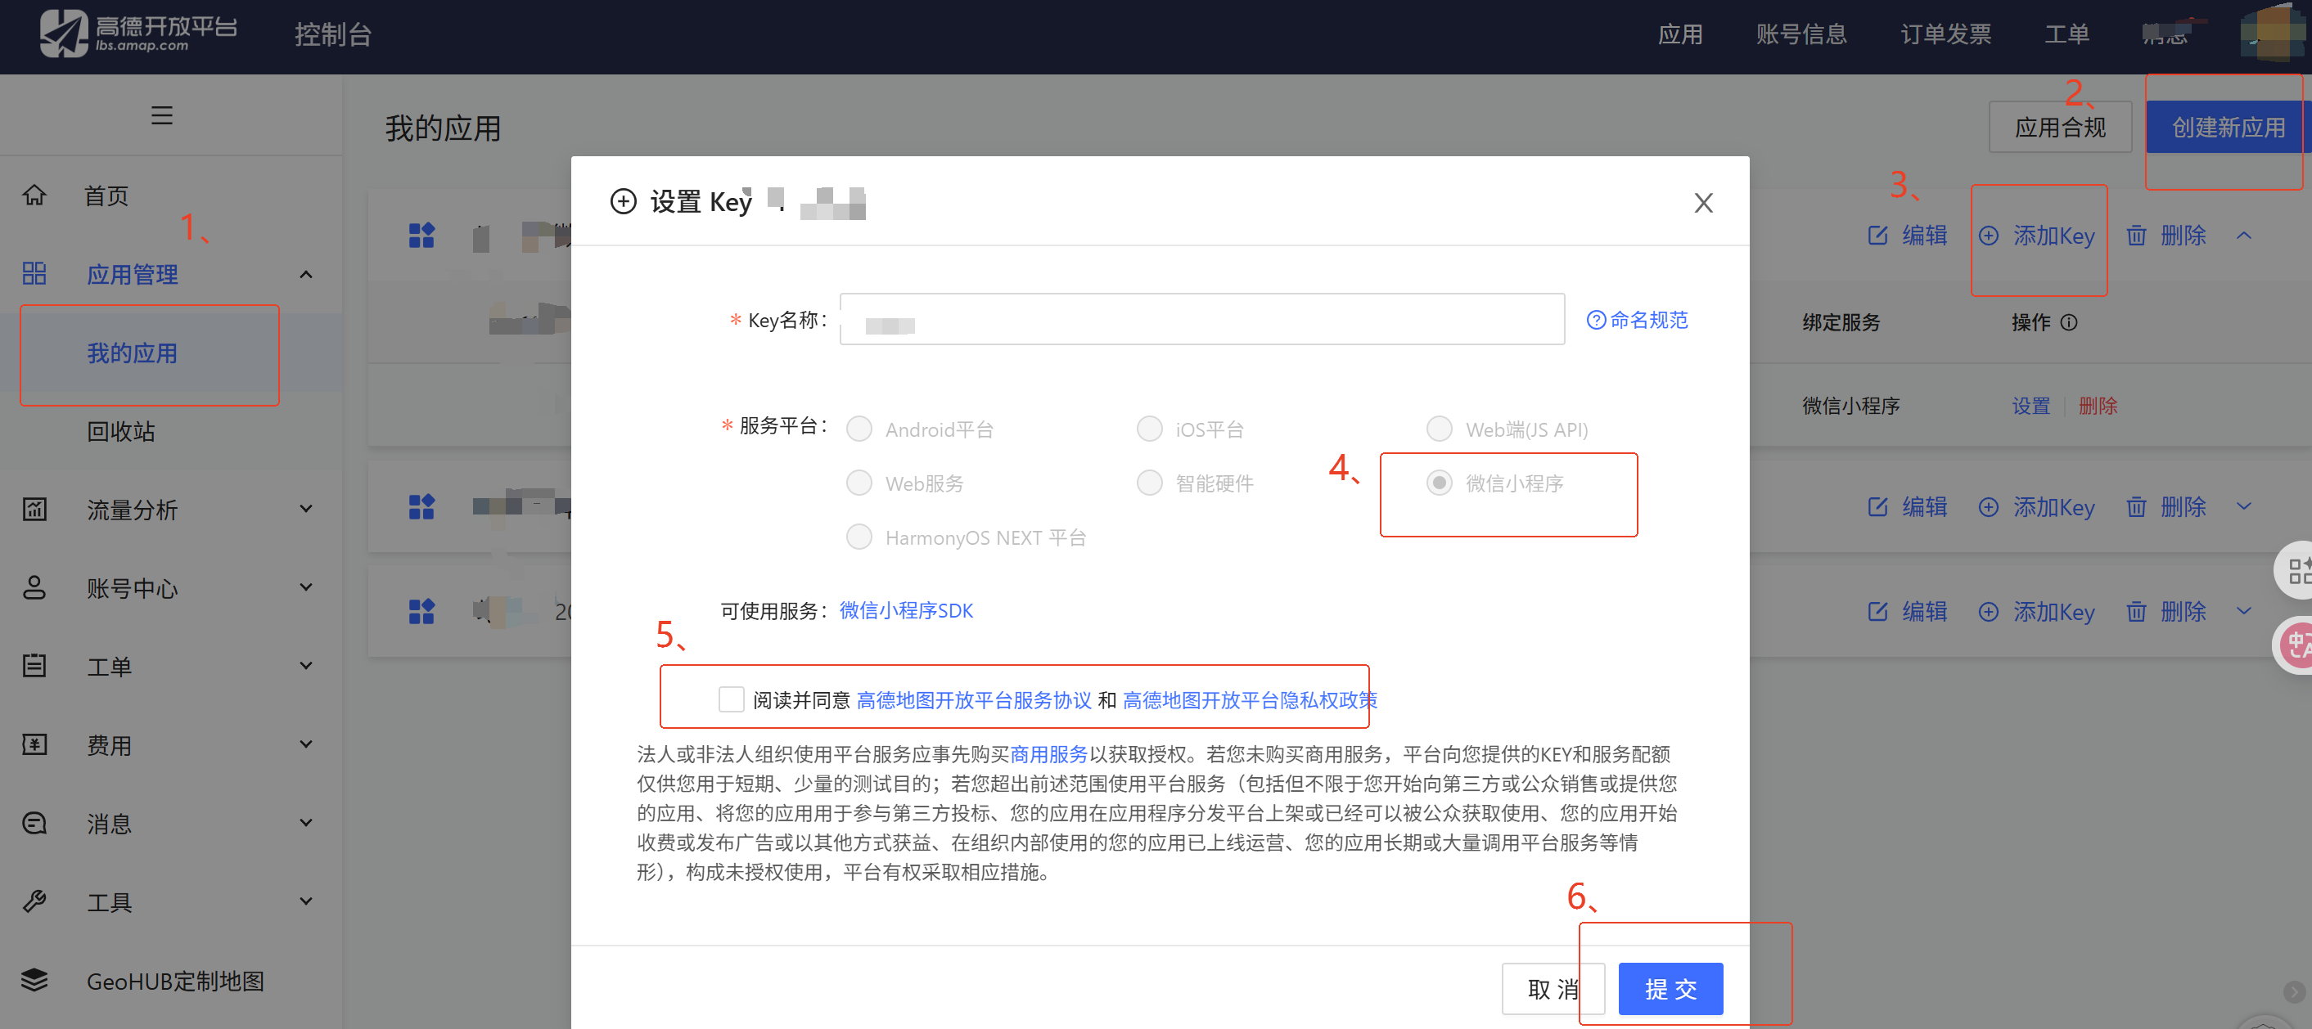Screen dimensions: 2312x1029
Task: Click the 费用 yen icon
Action: (34, 744)
